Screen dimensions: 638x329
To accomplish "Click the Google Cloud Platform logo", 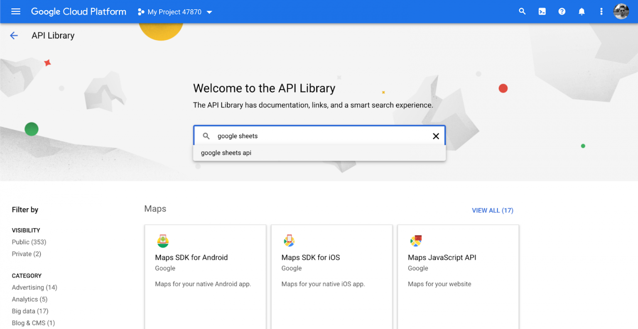I will click(x=79, y=12).
